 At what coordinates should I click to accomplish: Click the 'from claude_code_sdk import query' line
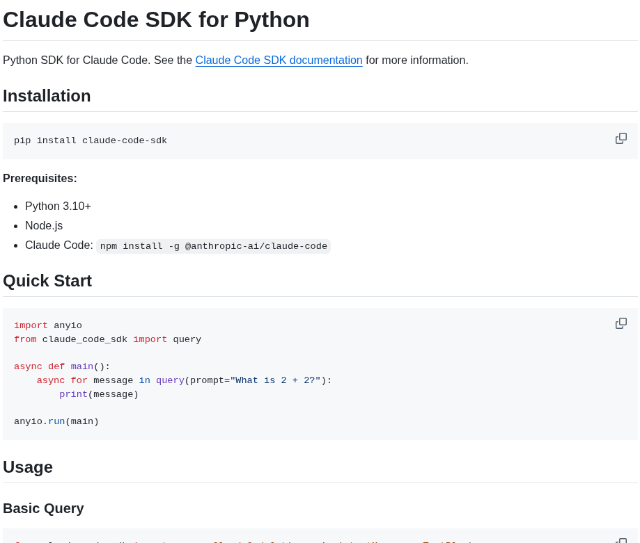pyautogui.click(x=108, y=339)
